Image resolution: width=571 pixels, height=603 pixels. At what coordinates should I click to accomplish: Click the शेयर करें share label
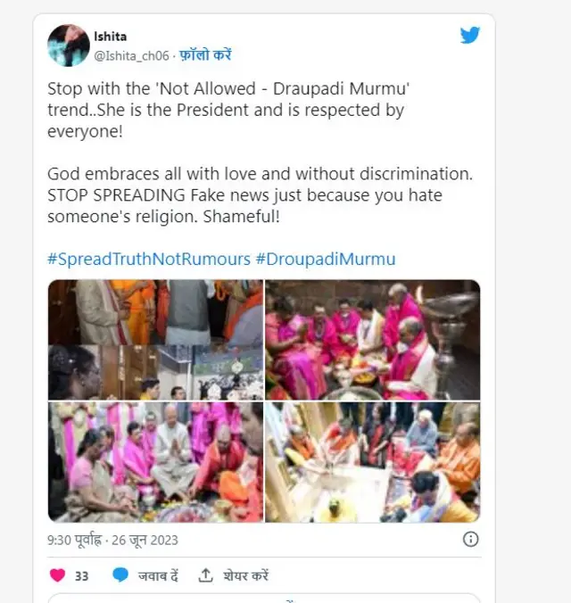point(245,575)
